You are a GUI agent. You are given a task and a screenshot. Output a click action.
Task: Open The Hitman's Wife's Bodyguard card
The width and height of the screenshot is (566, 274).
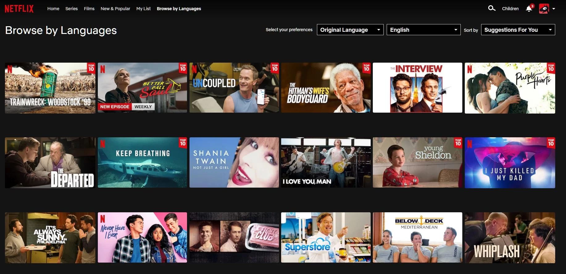pyautogui.click(x=326, y=88)
